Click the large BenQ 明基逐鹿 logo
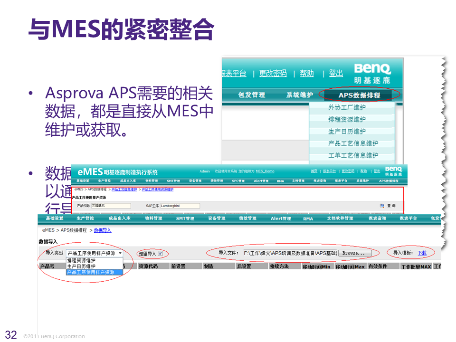The width and height of the screenshot is (456, 342). pyautogui.click(x=372, y=74)
